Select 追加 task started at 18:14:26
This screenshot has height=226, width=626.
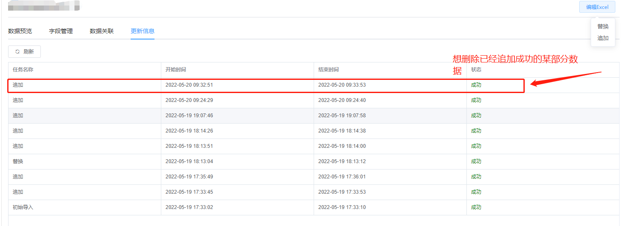(18, 131)
